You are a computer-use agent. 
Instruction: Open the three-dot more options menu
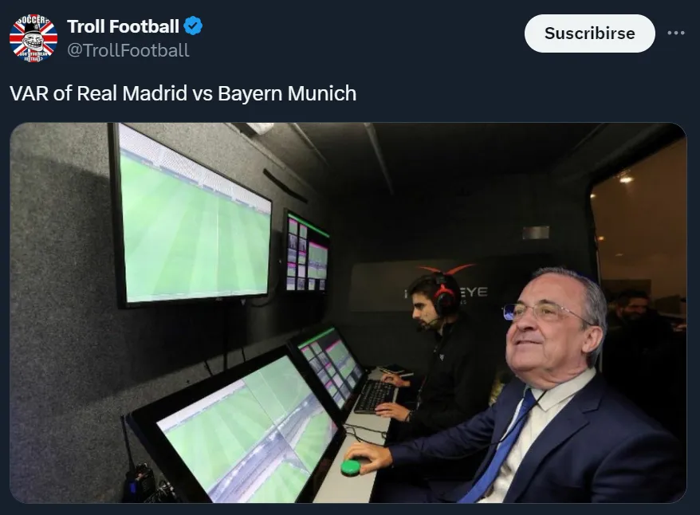click(675, 33)
